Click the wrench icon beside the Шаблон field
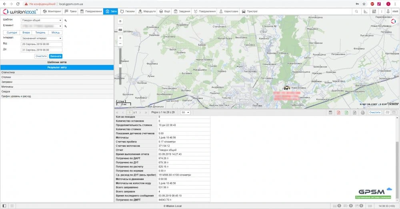The height and width of the screenshot is (209, 400). [65, 20]
